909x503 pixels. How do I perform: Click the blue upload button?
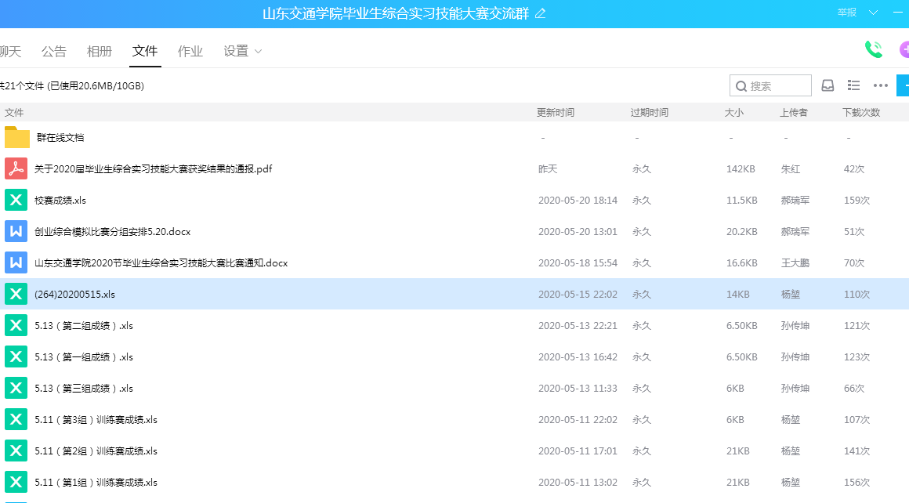(x=904, y=85)
